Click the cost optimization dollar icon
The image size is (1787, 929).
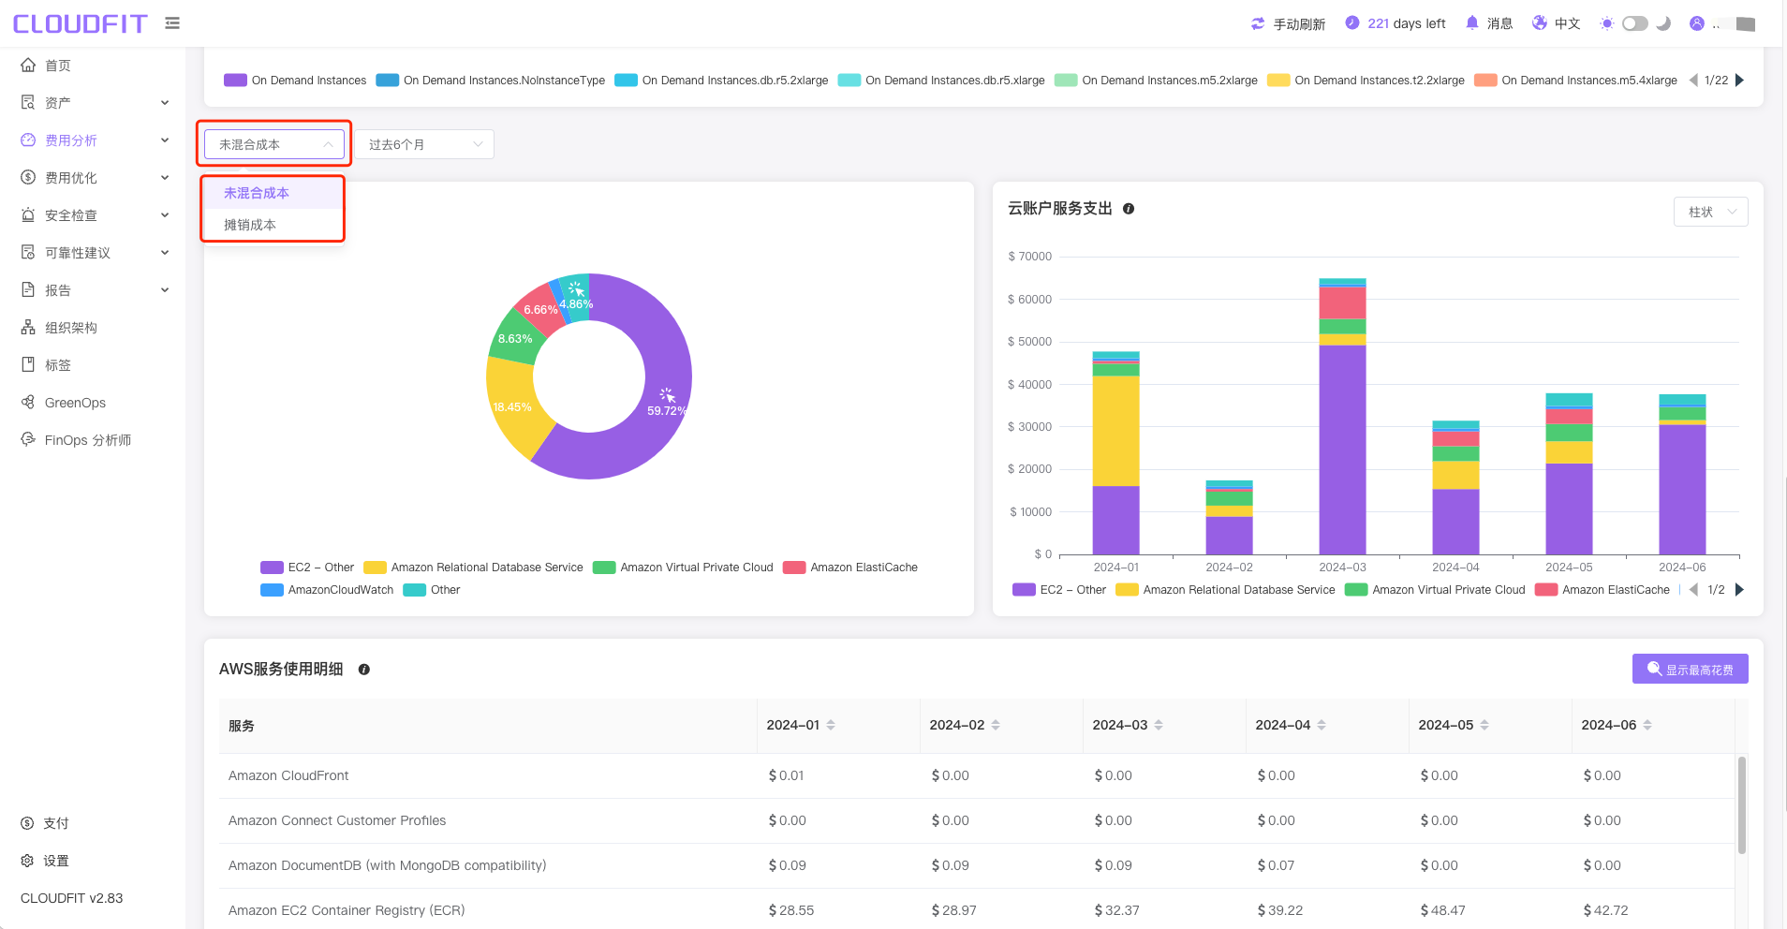click(28, 177)
